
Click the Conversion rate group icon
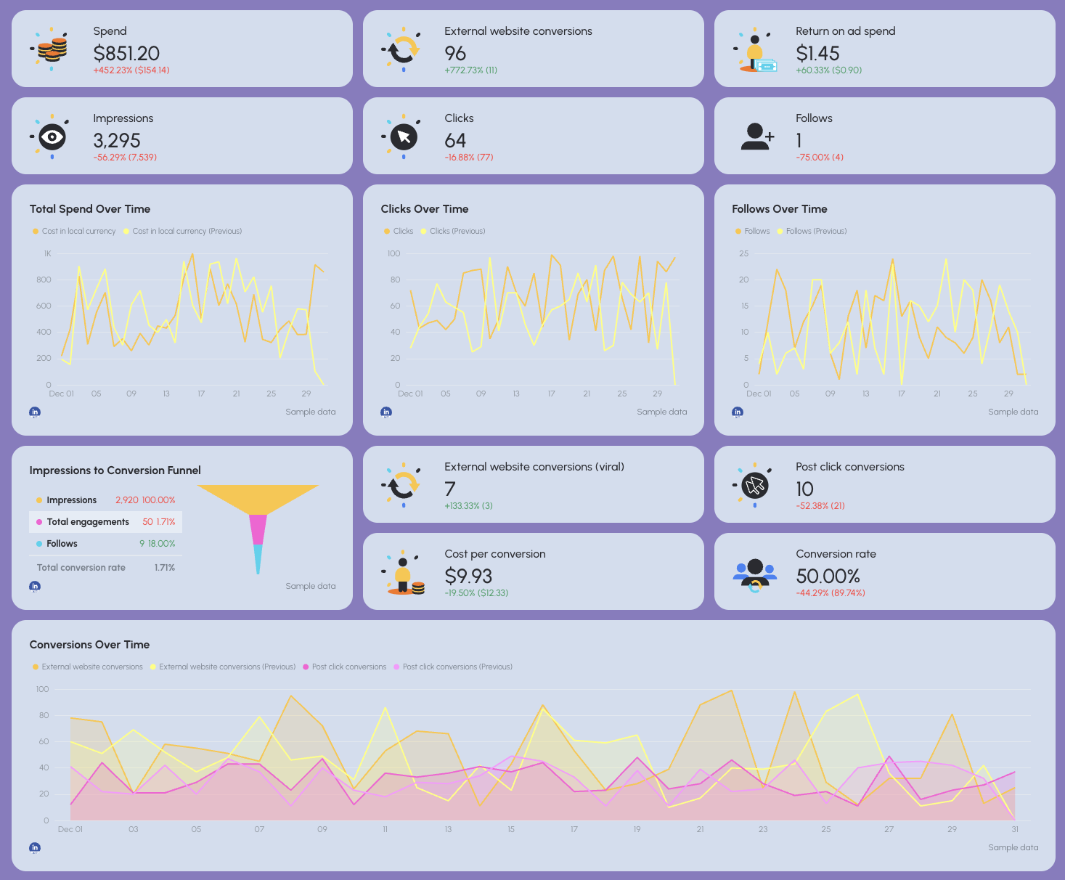click(x=756, y=571)
